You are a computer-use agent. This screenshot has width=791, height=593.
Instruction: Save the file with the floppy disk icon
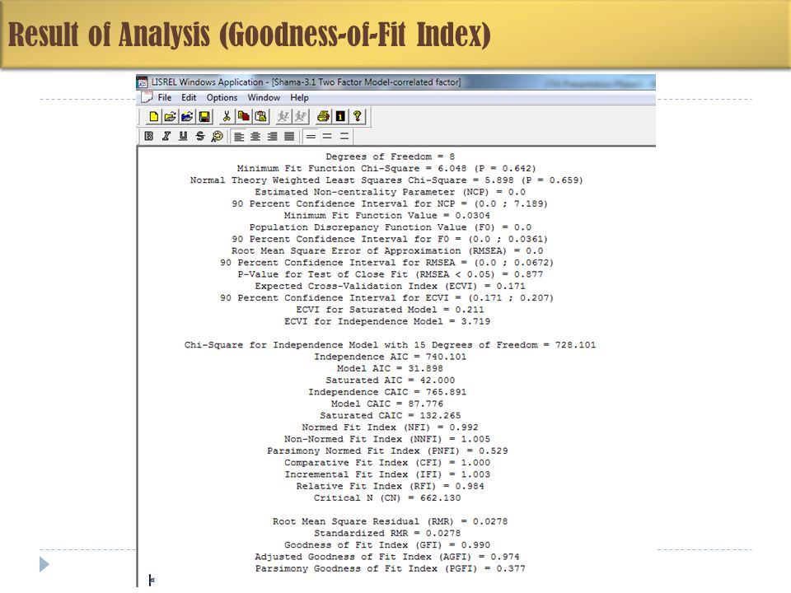(204, 116)
